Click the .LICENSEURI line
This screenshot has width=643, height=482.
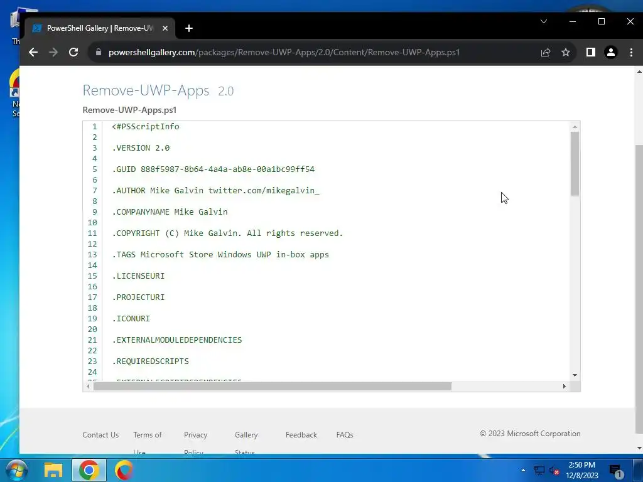pos(138,276)
